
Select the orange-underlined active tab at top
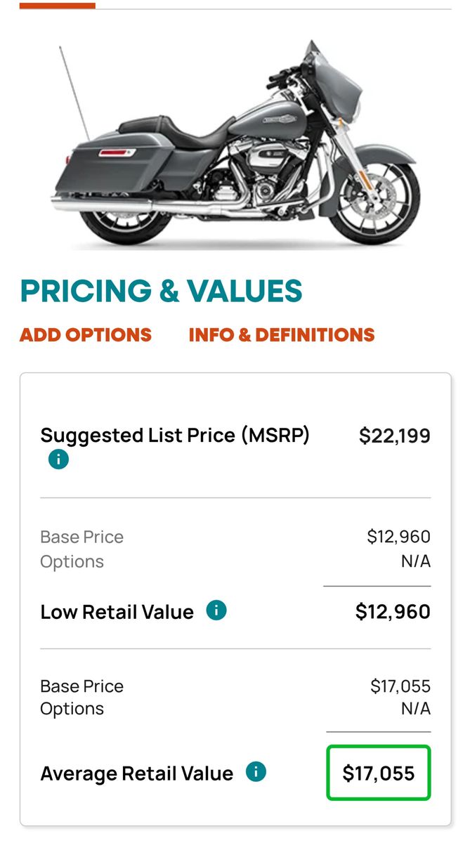(x=58, y=6)
